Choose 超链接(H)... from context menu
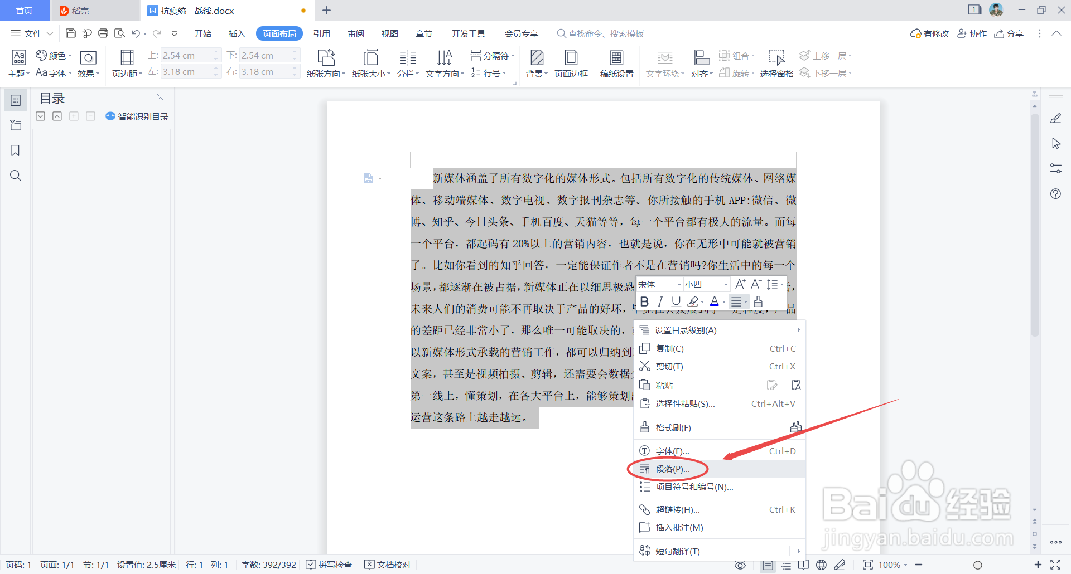The height and width of the screenshot is (574, 1071). point(720,509)
